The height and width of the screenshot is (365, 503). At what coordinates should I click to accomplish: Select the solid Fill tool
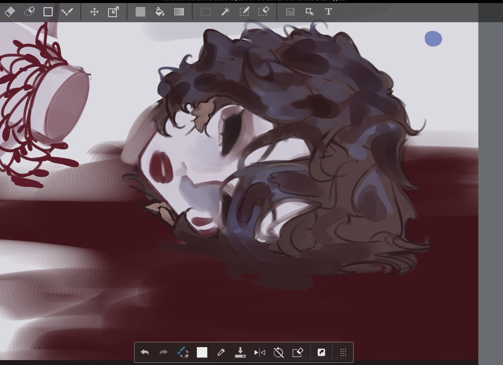click(x=140, y=12)
